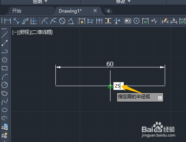Select the Center Mark tool
Screen dimensions: 186x142
coord(136,21)
